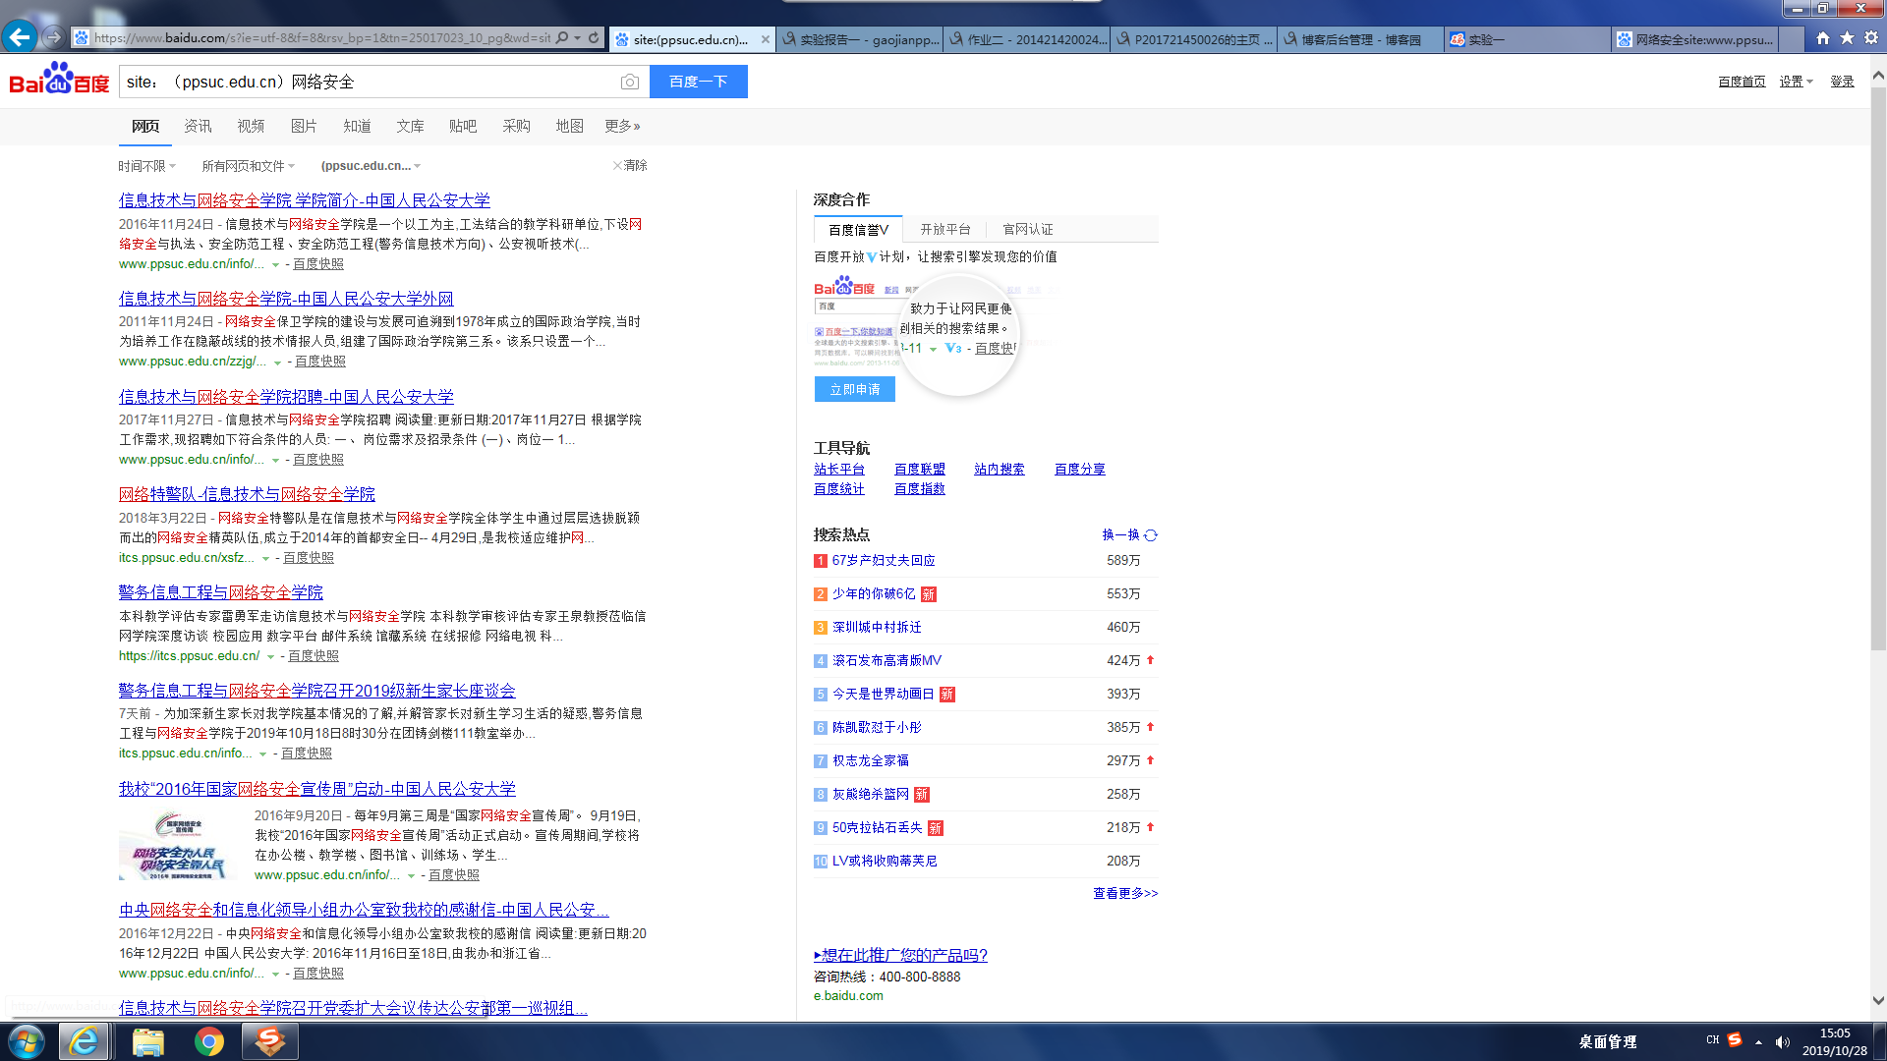Click the camera image search icon

(x=630, y=82)
